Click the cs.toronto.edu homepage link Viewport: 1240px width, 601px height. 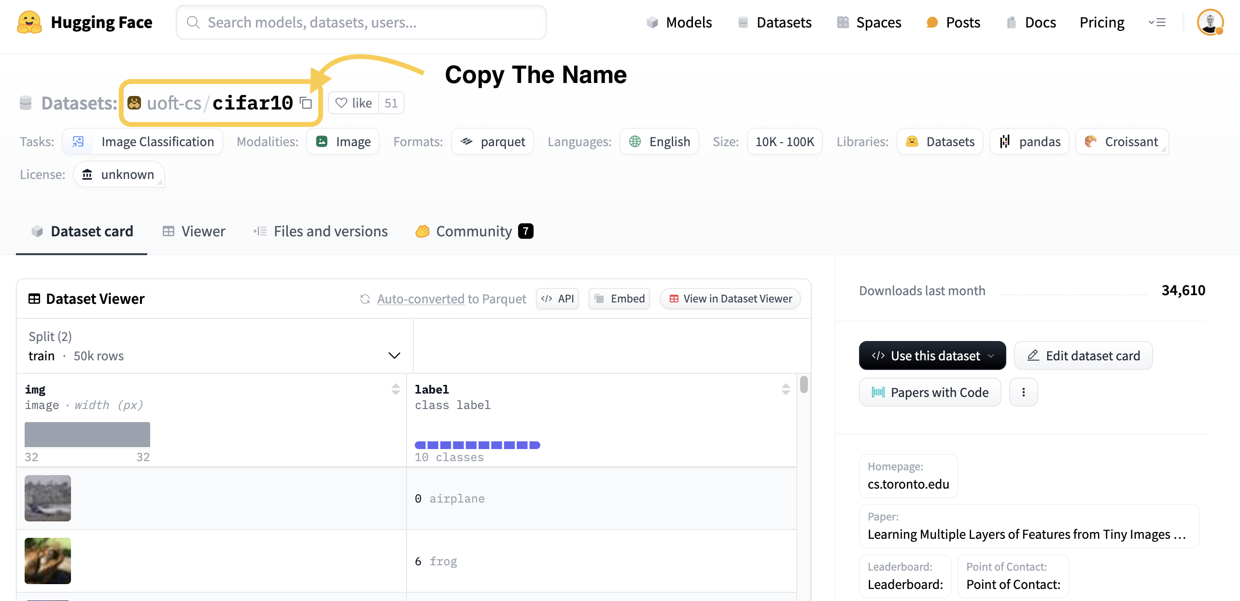tap(909, 484)
